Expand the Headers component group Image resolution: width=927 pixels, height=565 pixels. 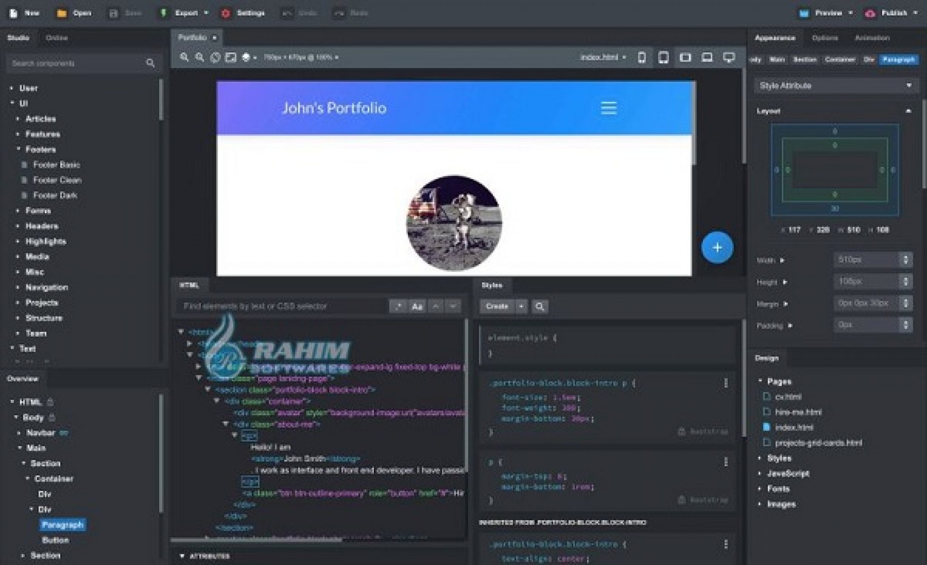pos(42,226)
